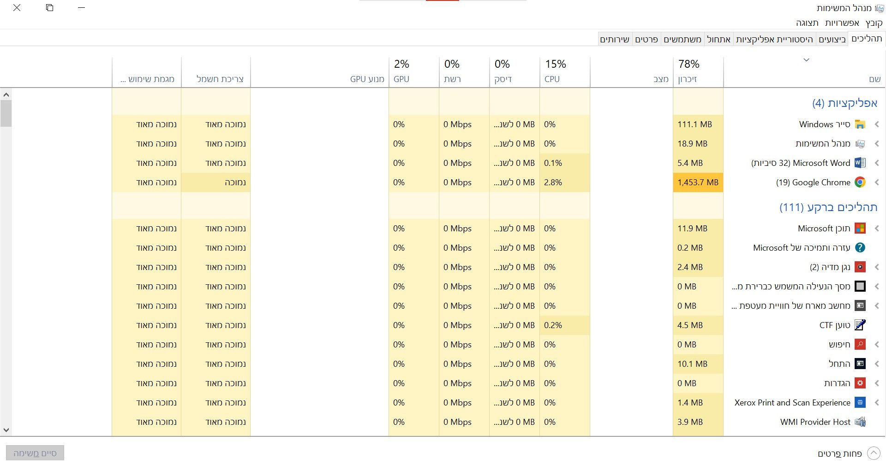886x470 pixels.
Task: Click the scrollbar down arrow
Action: pyautogui.click(x=6, y=430)
